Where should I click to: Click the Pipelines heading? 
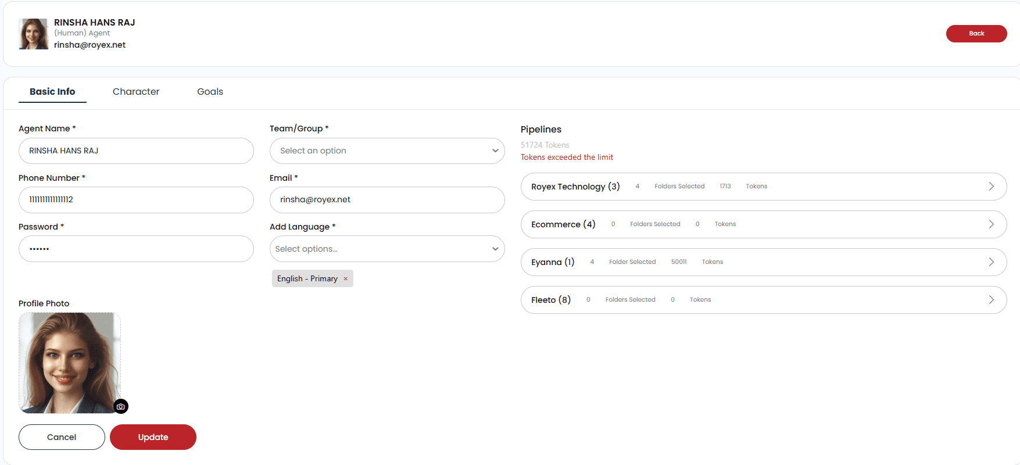[x=541, y=129]
